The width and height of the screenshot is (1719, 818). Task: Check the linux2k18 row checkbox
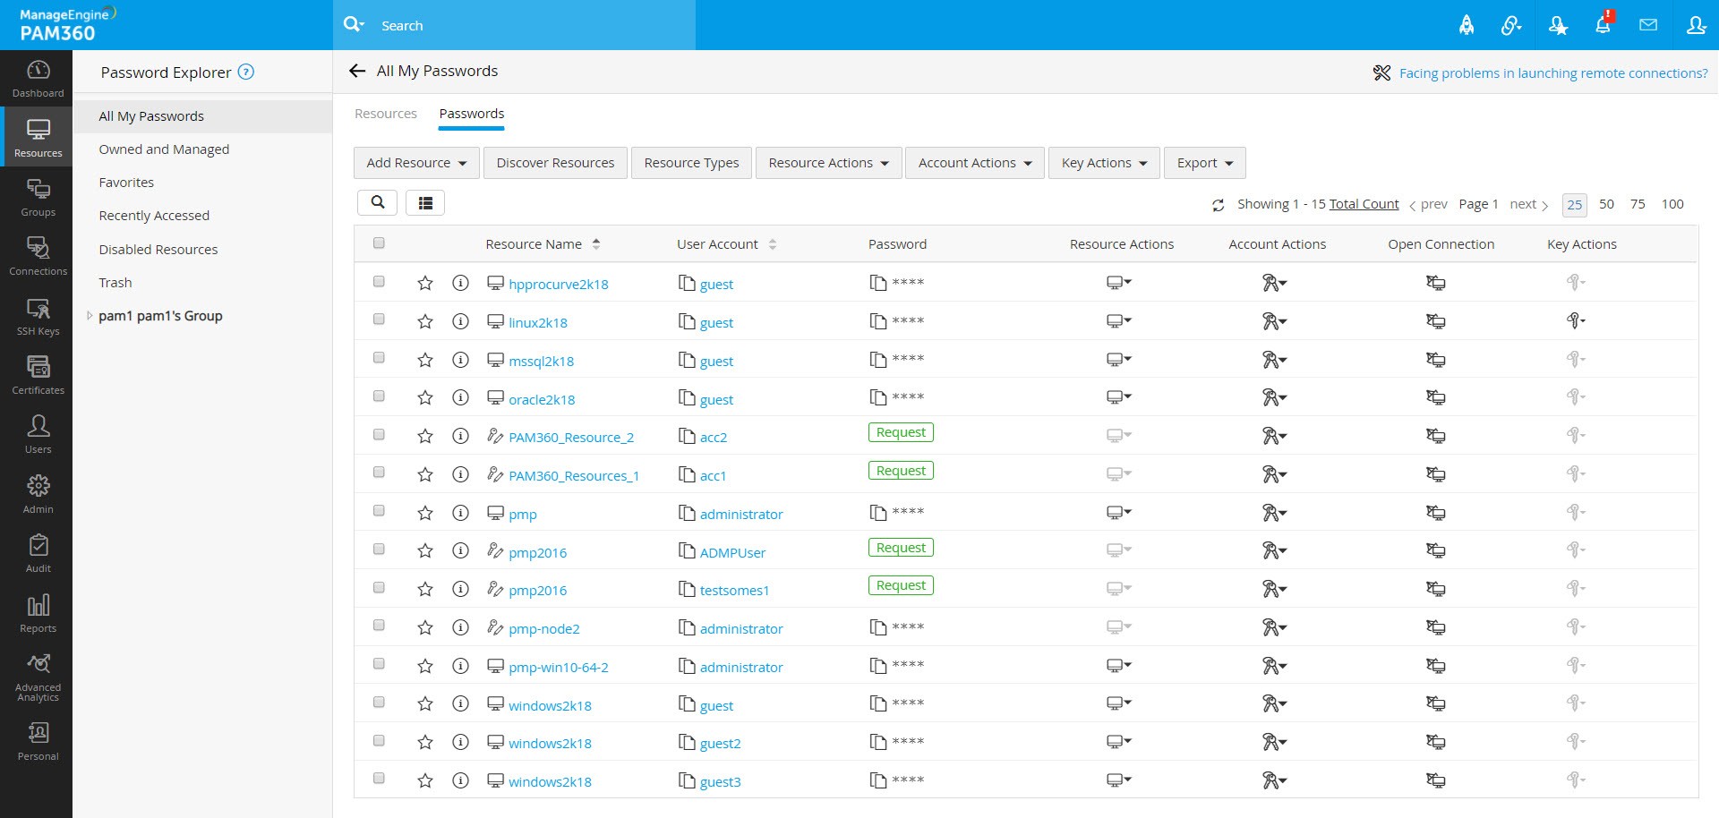point(379,319)
